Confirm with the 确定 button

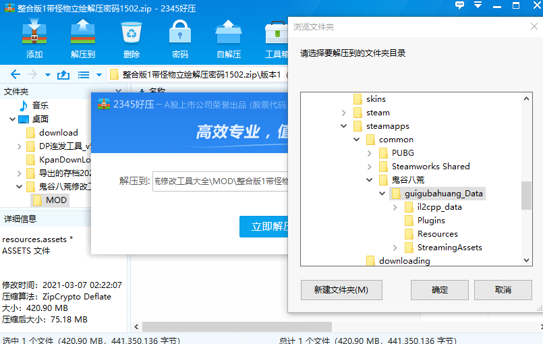pyautogui.click(x=439, y=290)
